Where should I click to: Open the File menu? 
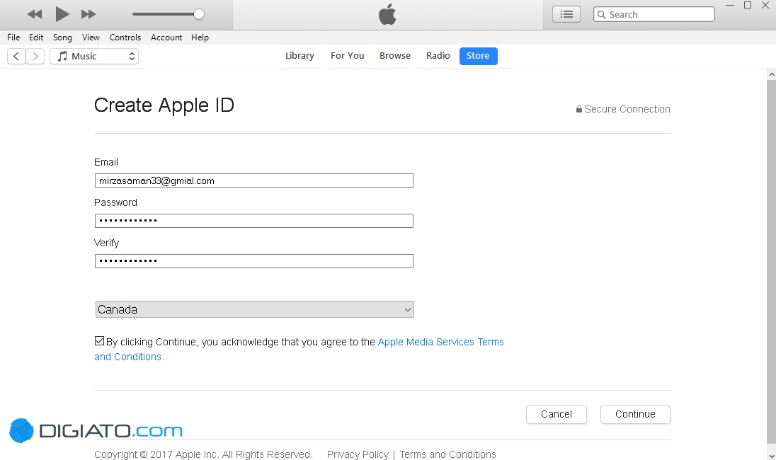[x=13, y=38]
